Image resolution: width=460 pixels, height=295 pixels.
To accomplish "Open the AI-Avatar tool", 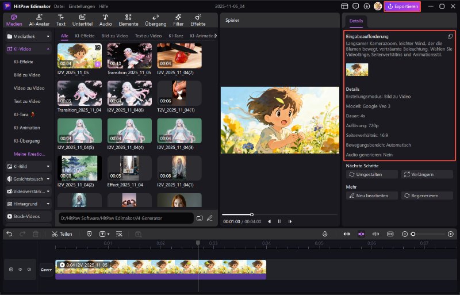I will pos(39,20).
